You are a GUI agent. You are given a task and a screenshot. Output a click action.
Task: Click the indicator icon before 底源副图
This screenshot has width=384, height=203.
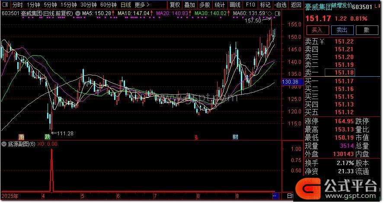click(4, 144)
